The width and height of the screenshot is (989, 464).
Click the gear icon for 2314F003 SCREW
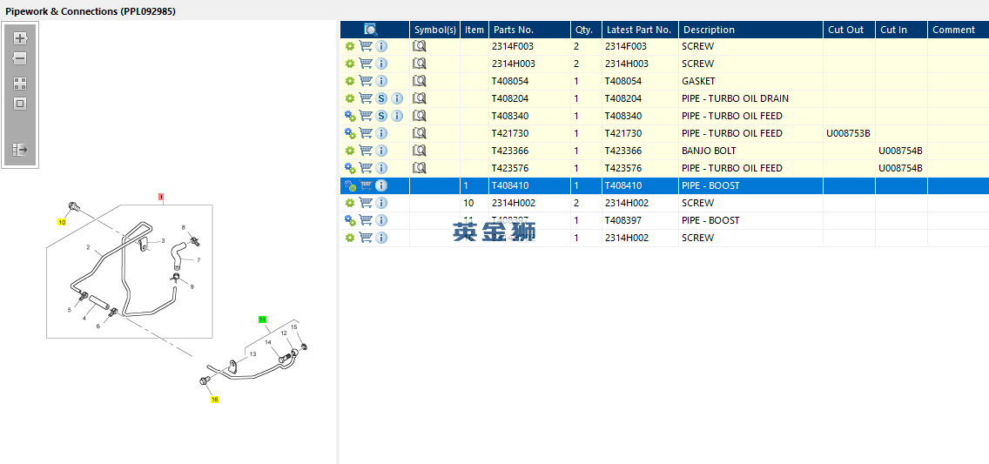(350, 47)
